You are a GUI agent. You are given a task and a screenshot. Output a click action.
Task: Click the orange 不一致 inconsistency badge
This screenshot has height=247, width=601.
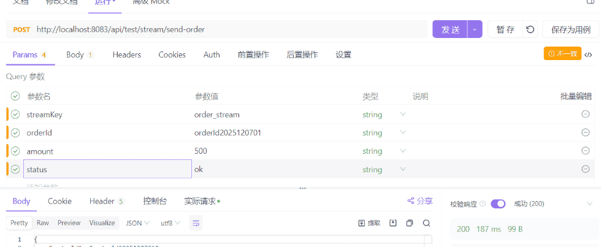pyautogui.click(x=562, y=53)
